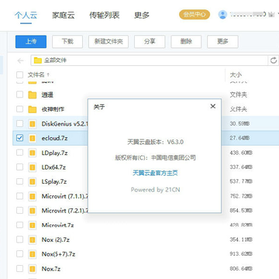The height and width of the screenshot is (279, 279).
Task: Open the 传输列表 tab
Action: (105, 15)
